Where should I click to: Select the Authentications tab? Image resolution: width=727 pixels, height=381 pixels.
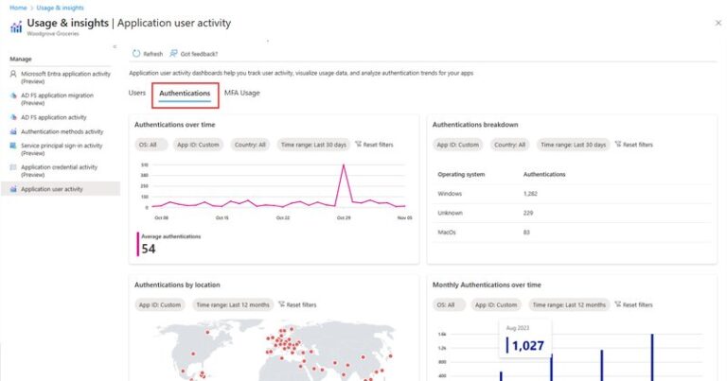[x=185, y=94]
